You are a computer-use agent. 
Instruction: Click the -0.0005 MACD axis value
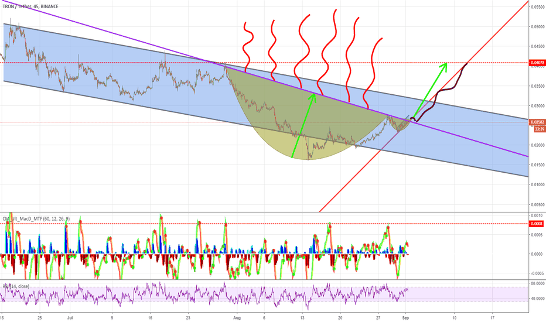tap(536, 273)
